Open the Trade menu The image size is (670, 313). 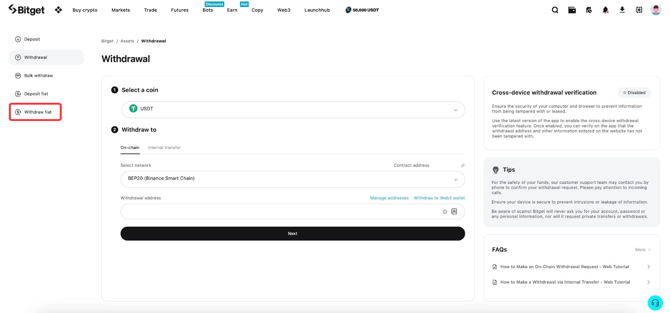point(150,10)
